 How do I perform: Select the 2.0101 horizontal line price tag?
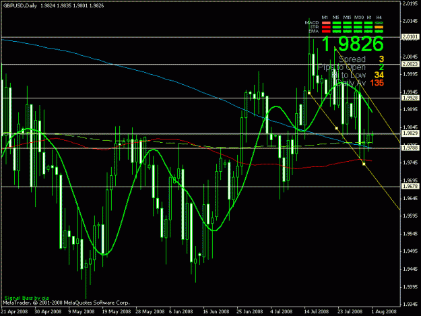[410, 37]
